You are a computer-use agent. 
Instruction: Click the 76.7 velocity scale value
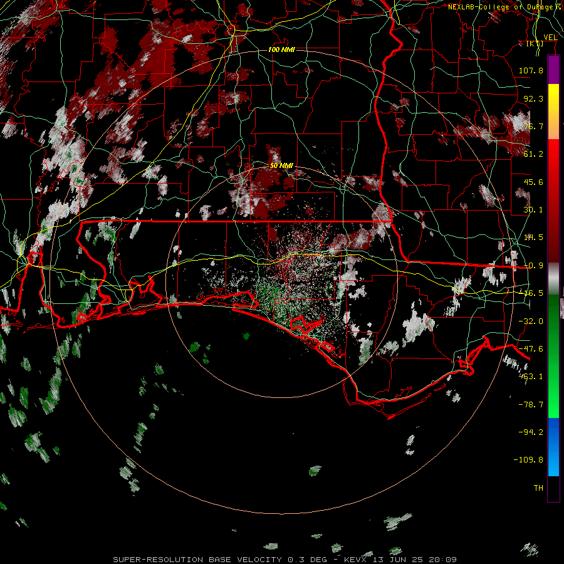click(533, 126)
